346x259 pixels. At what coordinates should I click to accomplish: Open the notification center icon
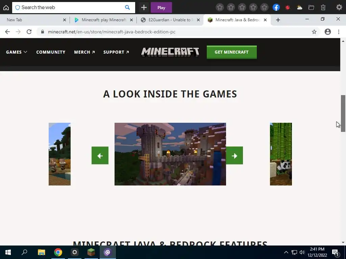coord(335,253)
